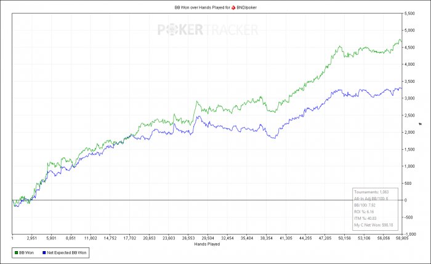Click the 11,802 x-axis tick label
The width and height of the screenshot is (431, 264).
91,238
